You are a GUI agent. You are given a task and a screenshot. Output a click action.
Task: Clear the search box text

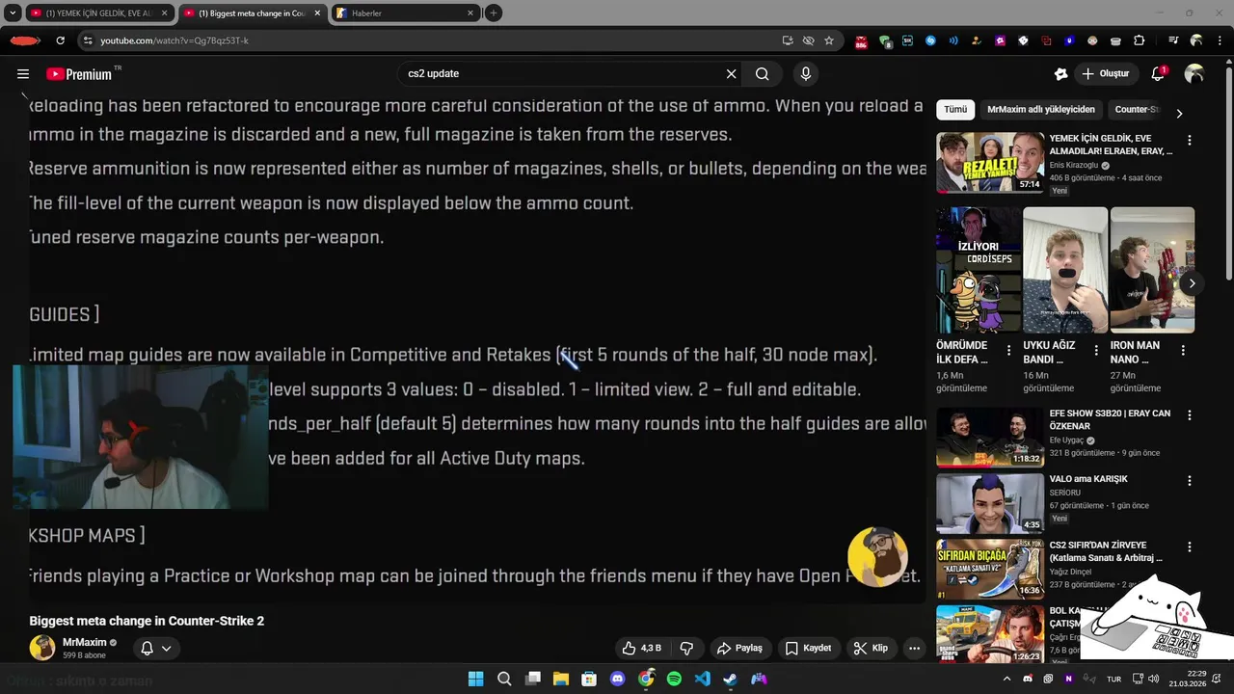click(x=731, y=74)
